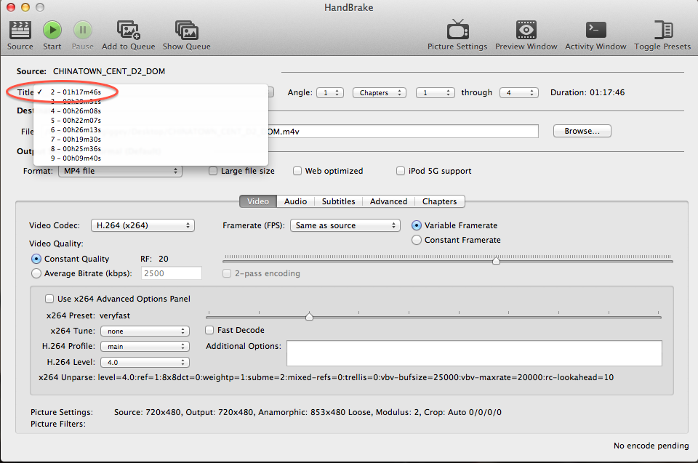Open the end chapter dropdown showing 4
The height and width of the screenshot is (463, 698).
point(519,92)
